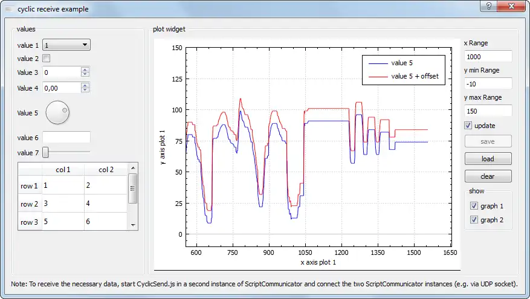Click the table scrollbar down arrow
The image size is (530, 299).
[133, 225]
